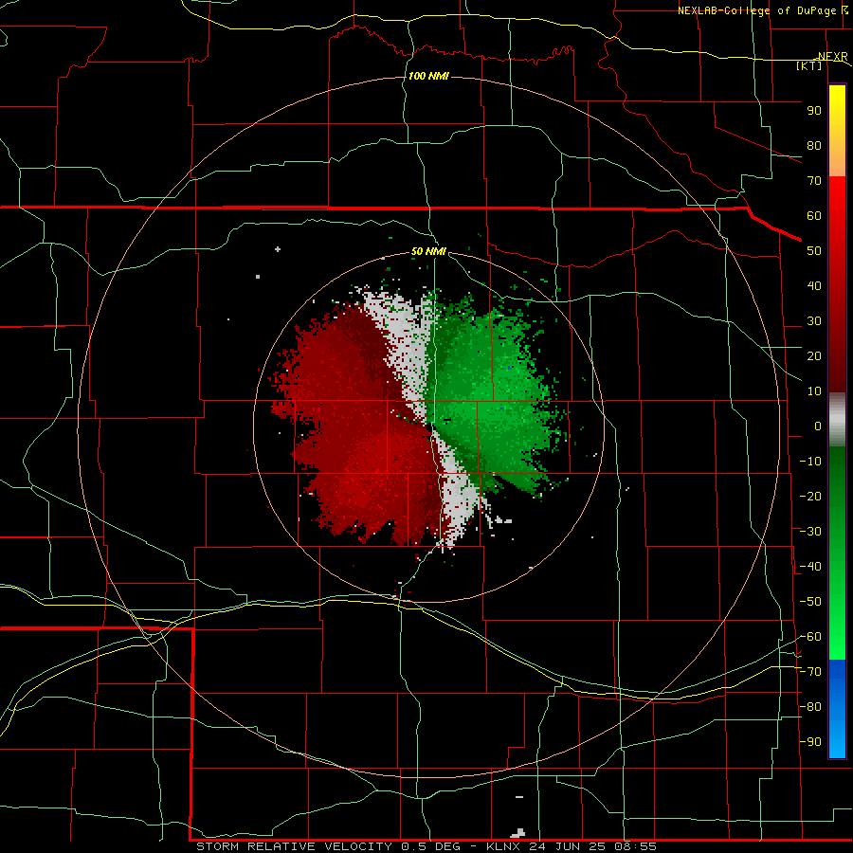The image size is (853, 853).
Task: Click the 100 NMI range ring label
Action: (428, 76)
